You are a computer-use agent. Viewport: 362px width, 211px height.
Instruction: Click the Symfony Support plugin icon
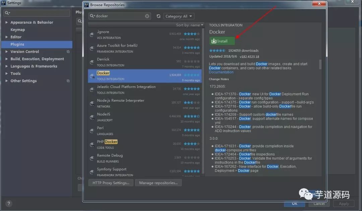tap(92, 172)
